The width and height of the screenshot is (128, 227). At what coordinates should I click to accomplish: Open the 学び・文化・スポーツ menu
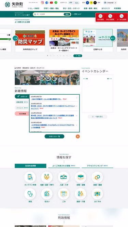tap(71, 9)
